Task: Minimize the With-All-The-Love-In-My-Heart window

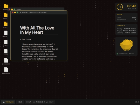Action: coord(15,12)
